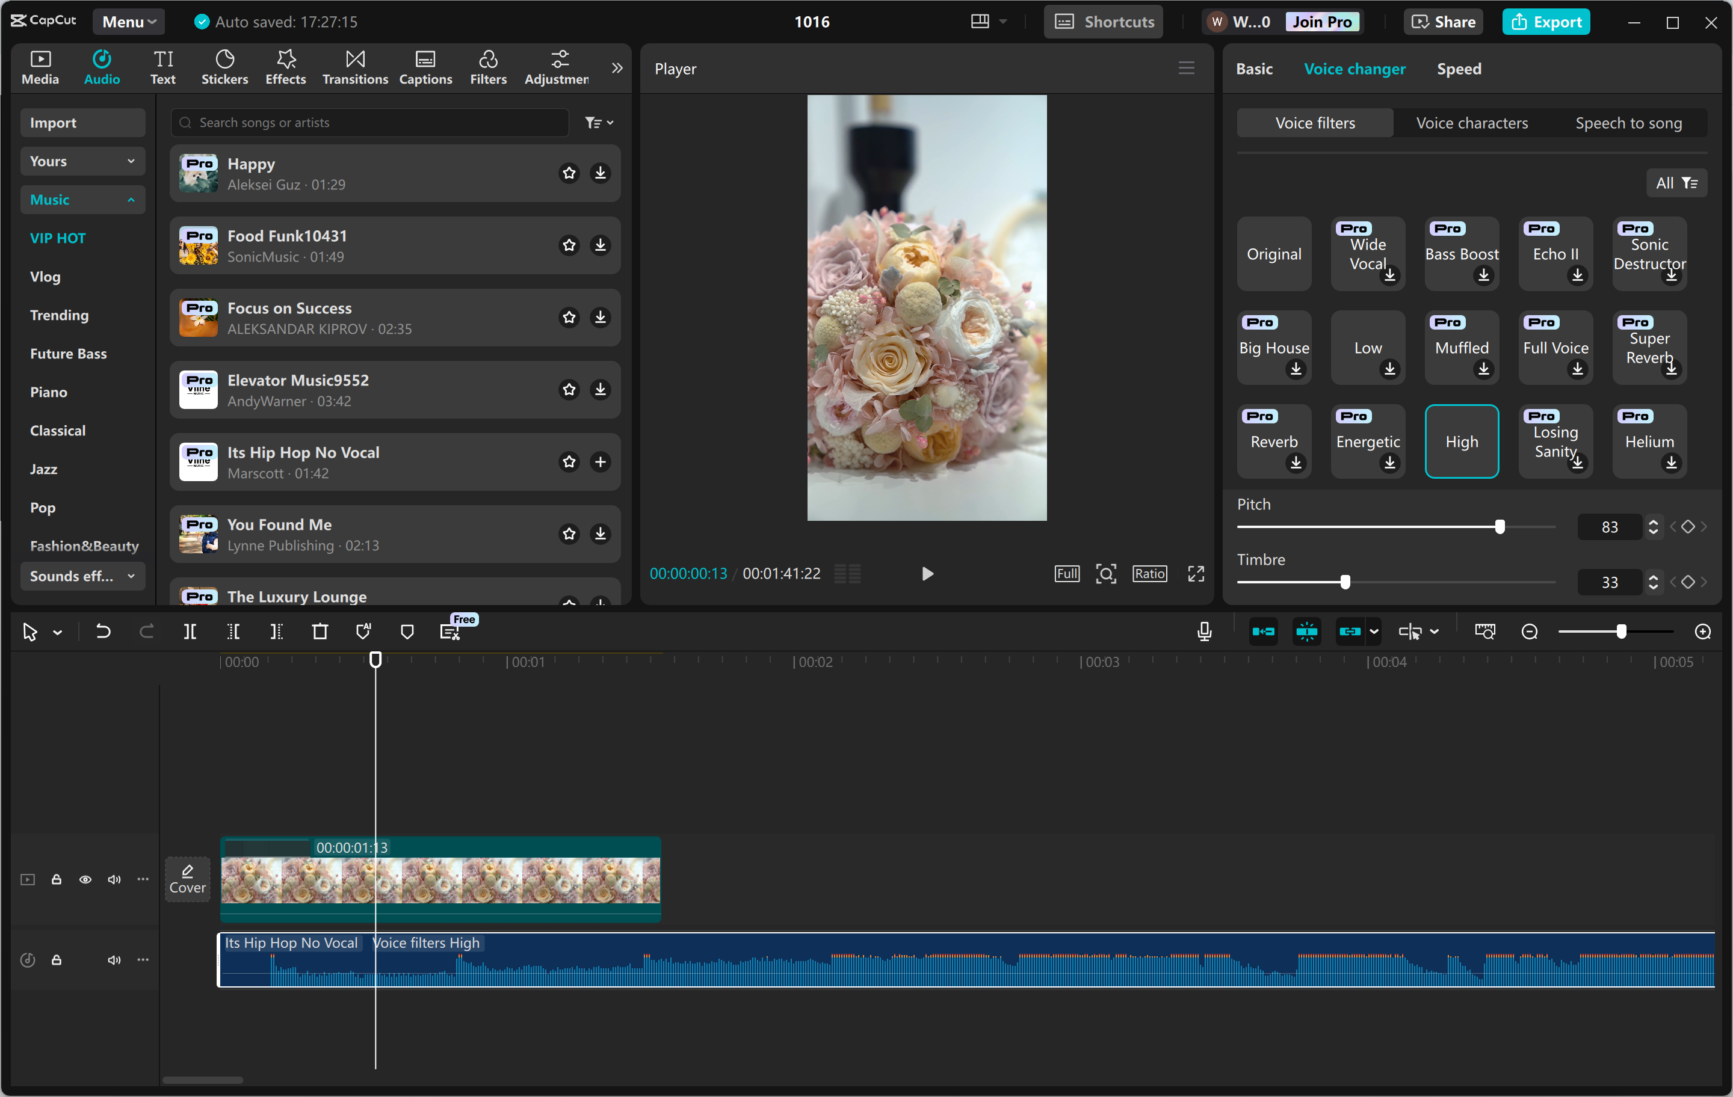Zoom out the timeline
Image resolution: width=1733 pixels, height=1097 pixels.
(x=1530, y=631)
